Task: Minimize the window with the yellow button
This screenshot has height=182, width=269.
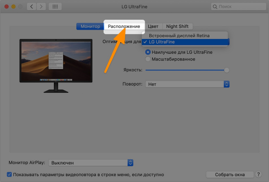Action: point(13,7)
